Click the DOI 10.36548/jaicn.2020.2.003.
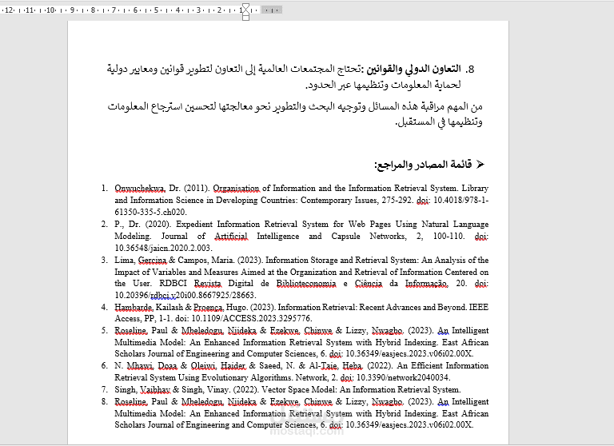 (x=163, y=249)
